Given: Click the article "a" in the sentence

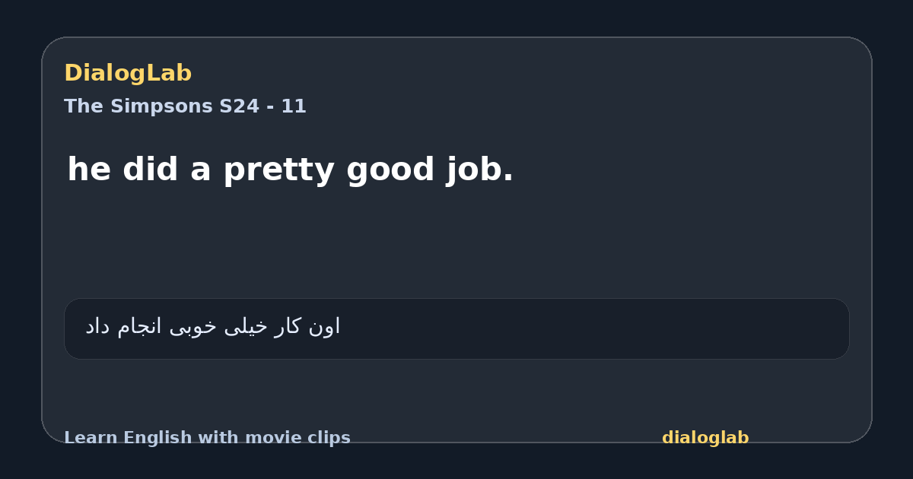Looking at the screenshot, I should click(202, 171).
